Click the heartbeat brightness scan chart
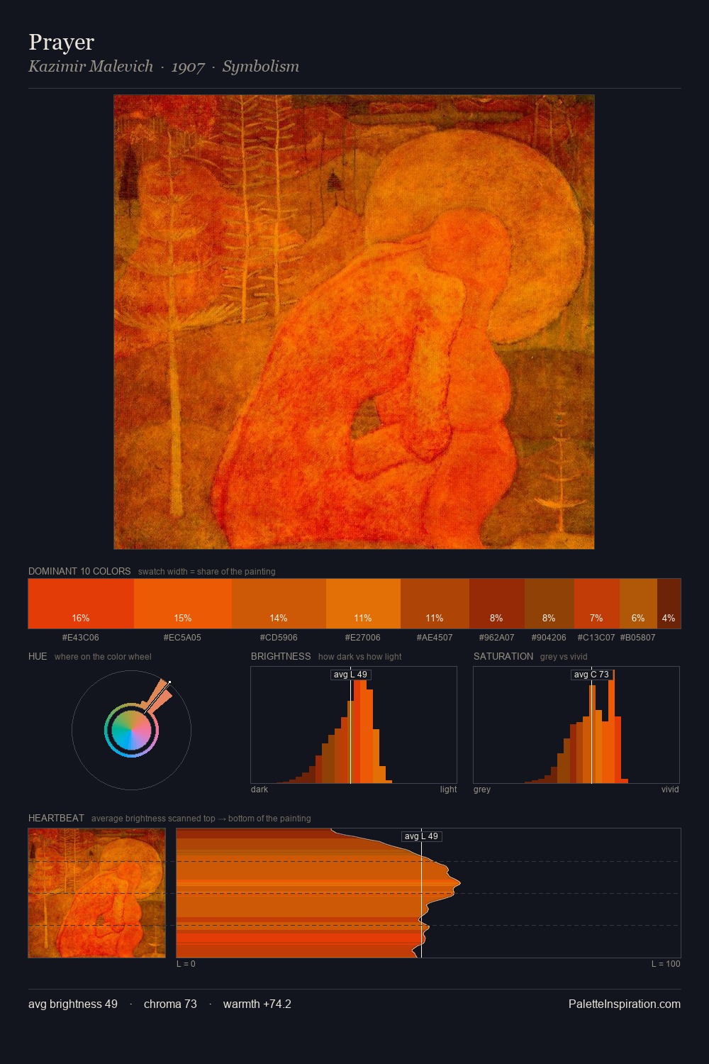This screenshot has width=709, height=1064. [428, 893]
